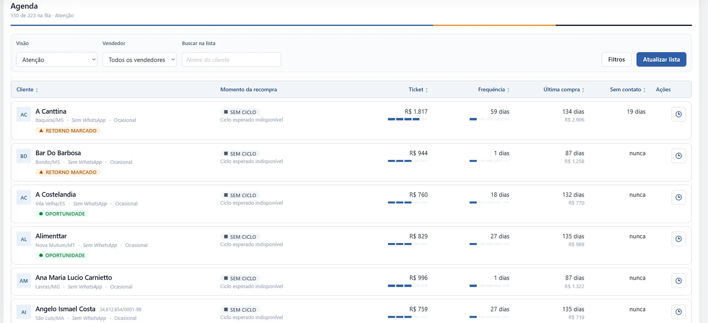708x323 pixels.
Task: Open the clock action for Ana Maria Lucio Carnietto
Action: coord(678,281)
